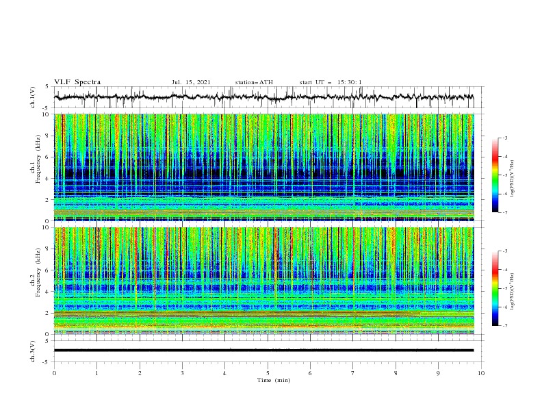542x419 pixels.
Task: Click the ch.2 spectrogram panel
Action: pyautogui.click(x=263, y=281)
